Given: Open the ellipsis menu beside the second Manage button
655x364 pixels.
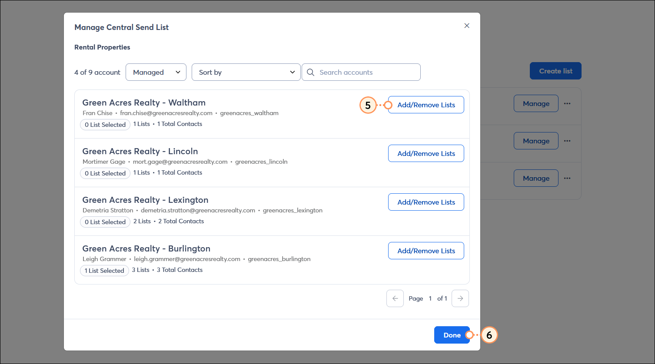Looking at the screenshot, I should (x=567, y=141).
